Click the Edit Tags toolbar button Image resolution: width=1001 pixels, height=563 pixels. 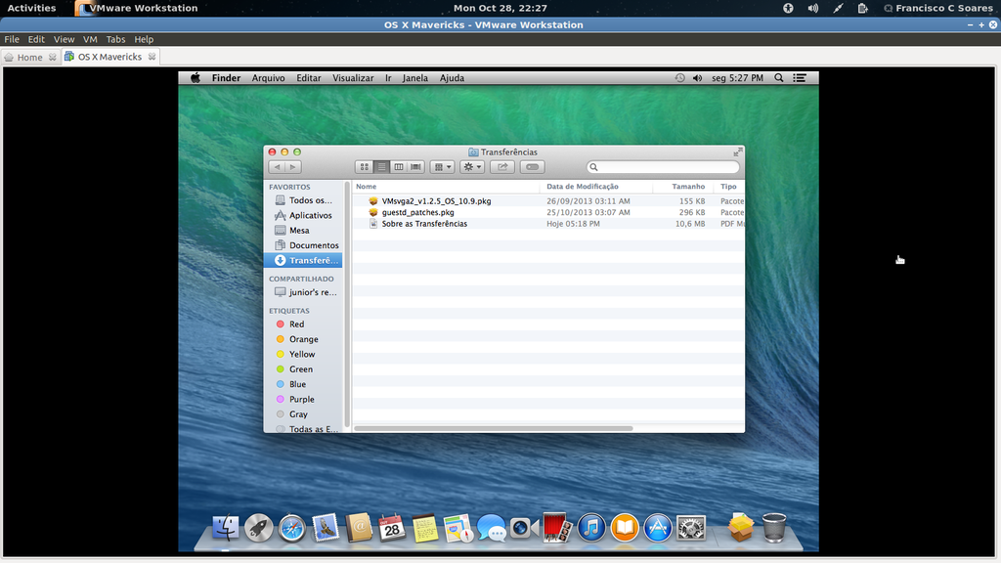(x=532, y=167)
